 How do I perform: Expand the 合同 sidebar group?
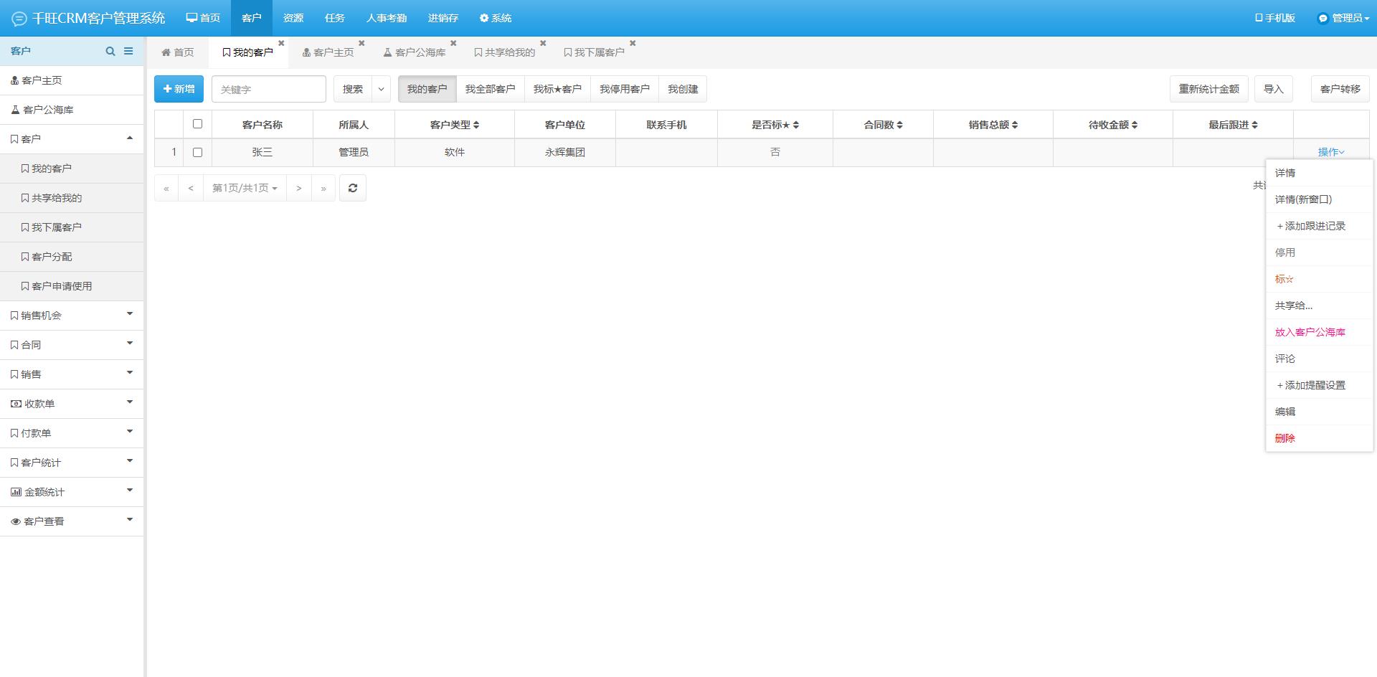[72, 345]
